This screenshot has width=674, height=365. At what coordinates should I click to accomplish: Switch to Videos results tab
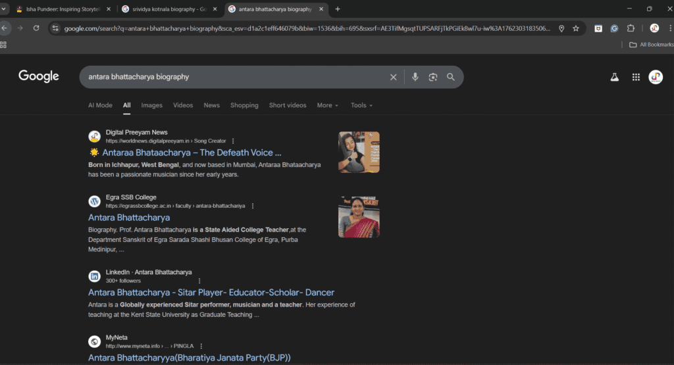click(x=183, y=105)
